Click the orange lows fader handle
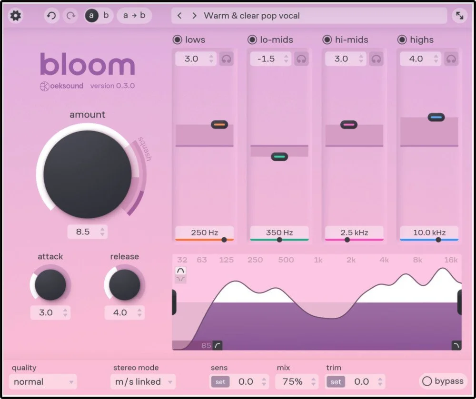The image size is (476, 399). pos(219,124)
